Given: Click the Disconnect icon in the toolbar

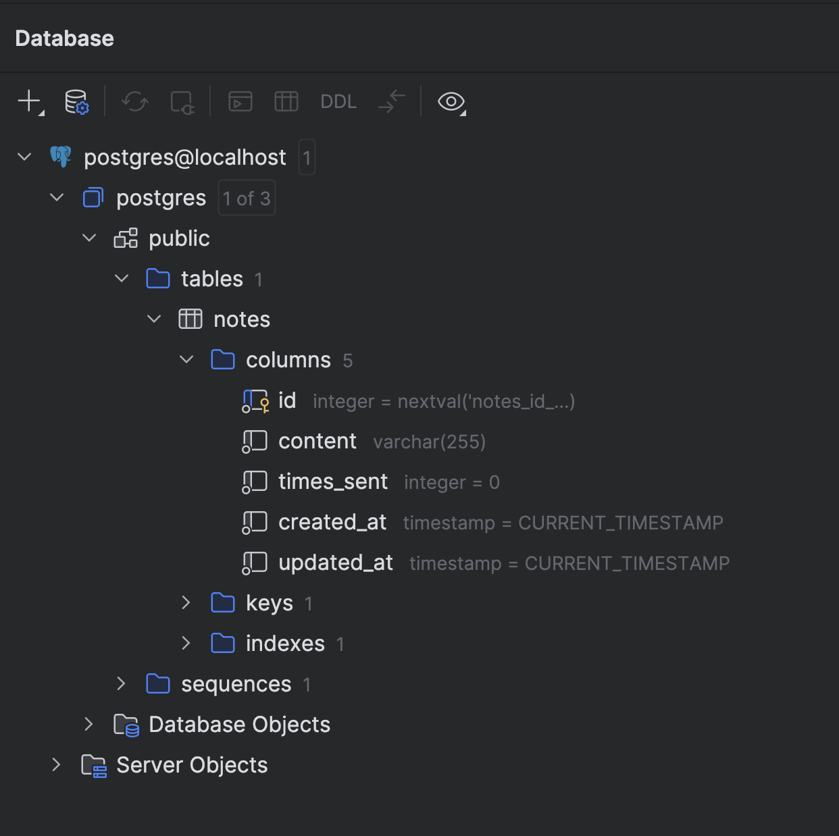Looking at the screenshot, I should click(182, 101).
